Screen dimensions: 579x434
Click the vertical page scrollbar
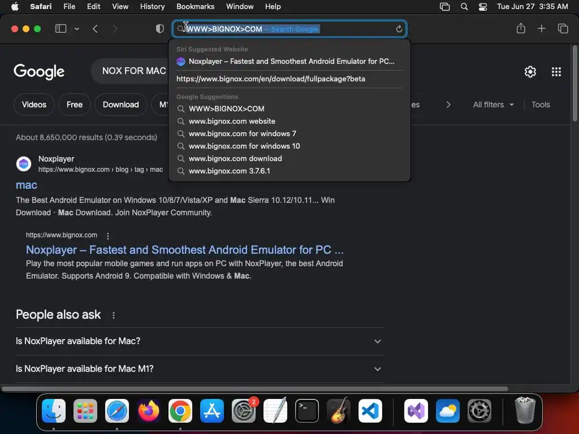[574, 83]
